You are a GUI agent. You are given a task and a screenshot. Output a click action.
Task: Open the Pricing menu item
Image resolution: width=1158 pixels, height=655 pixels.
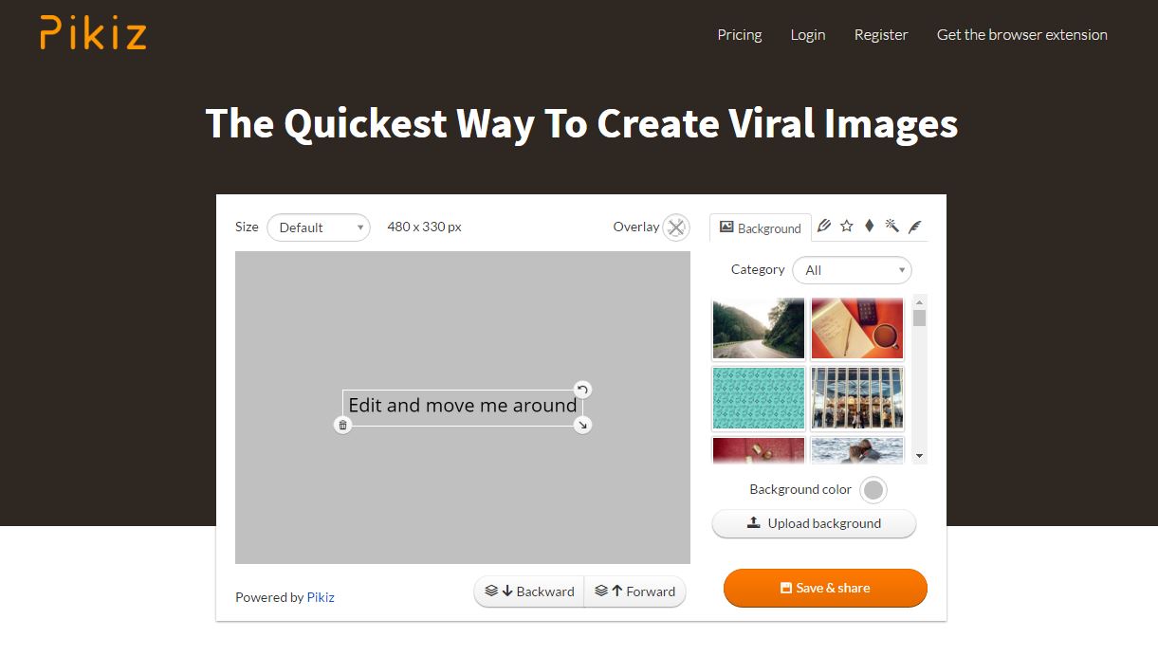(739, 35)
